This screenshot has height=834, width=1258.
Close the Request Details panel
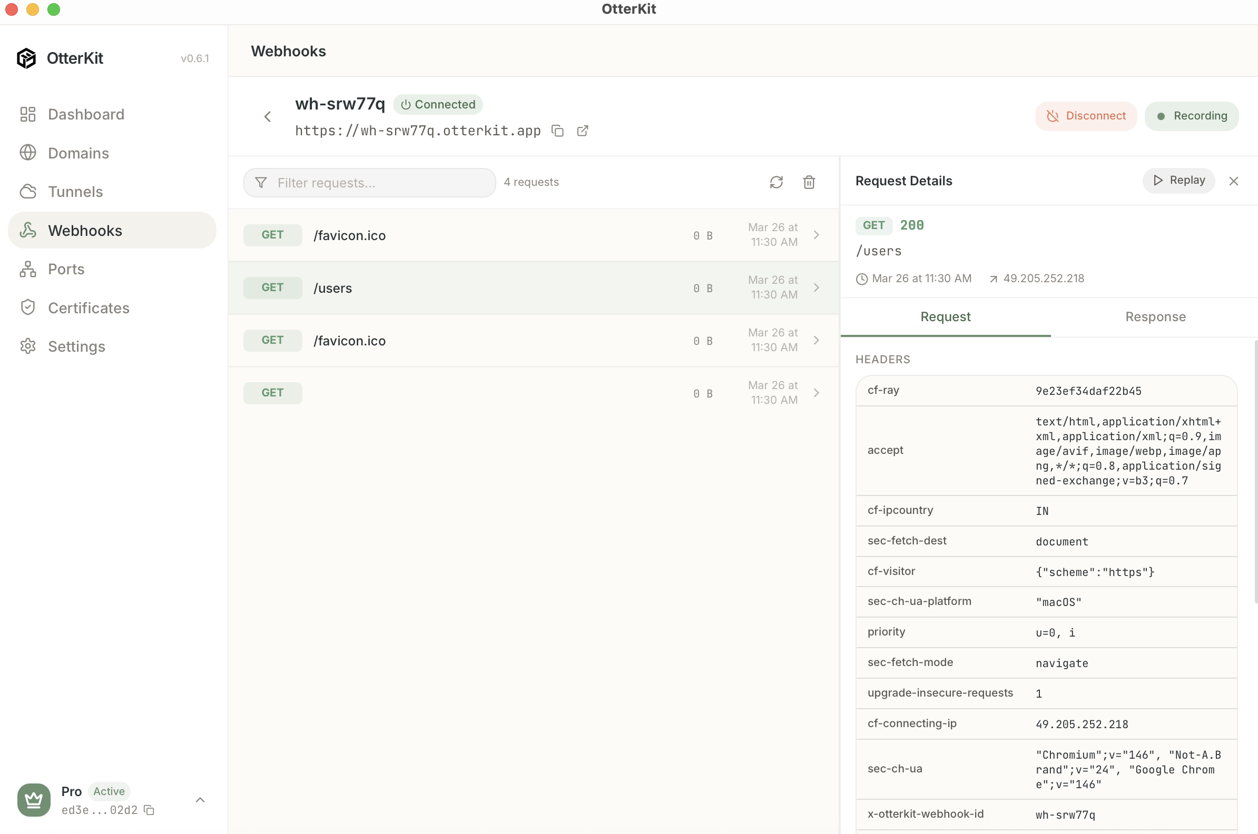[1233, 181]
